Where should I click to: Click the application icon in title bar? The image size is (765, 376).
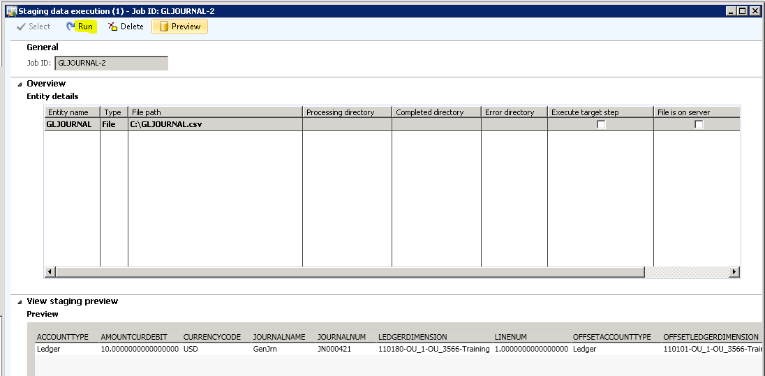click(9, 10)
